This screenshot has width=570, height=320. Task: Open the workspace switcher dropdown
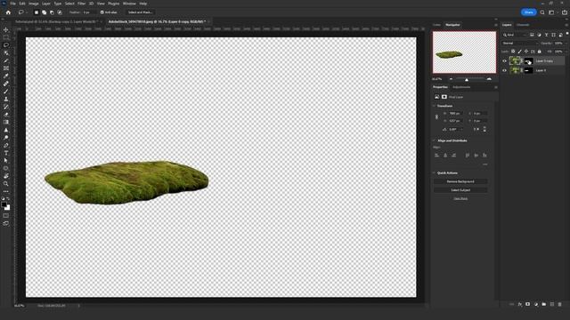coord(552,12)
